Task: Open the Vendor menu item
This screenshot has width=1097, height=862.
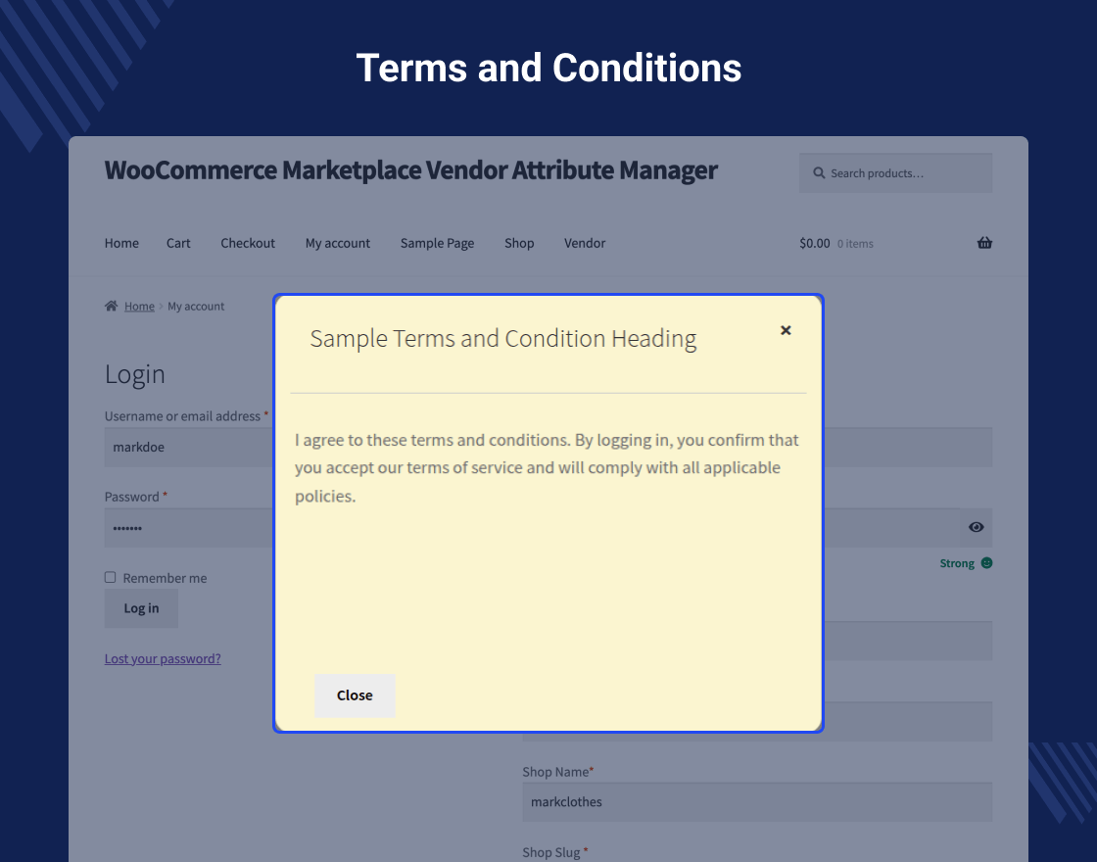Action: 585,243
